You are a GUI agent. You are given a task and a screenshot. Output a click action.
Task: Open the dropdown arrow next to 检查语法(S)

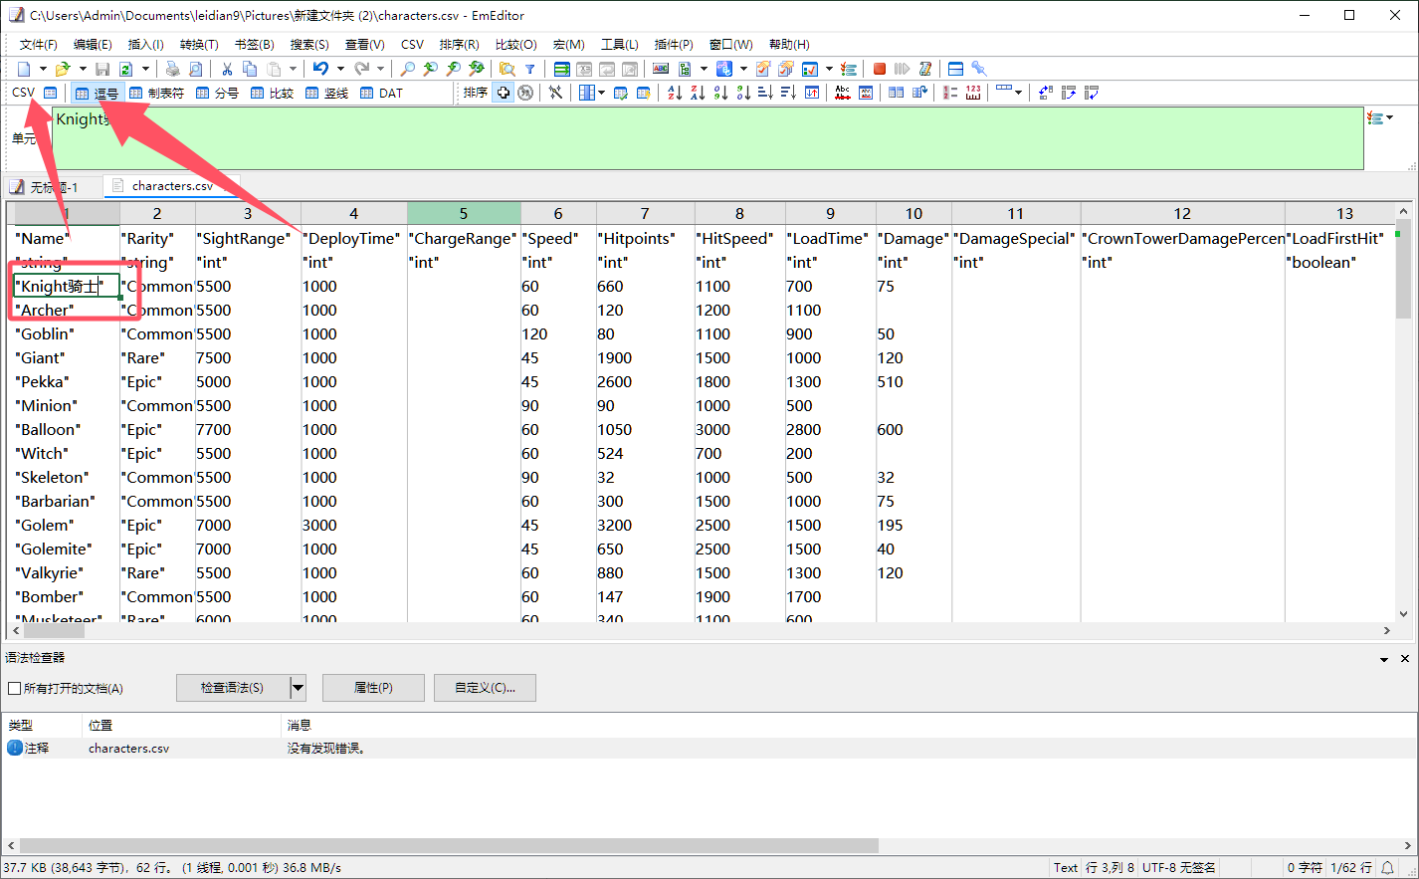(x=298, y=688)
